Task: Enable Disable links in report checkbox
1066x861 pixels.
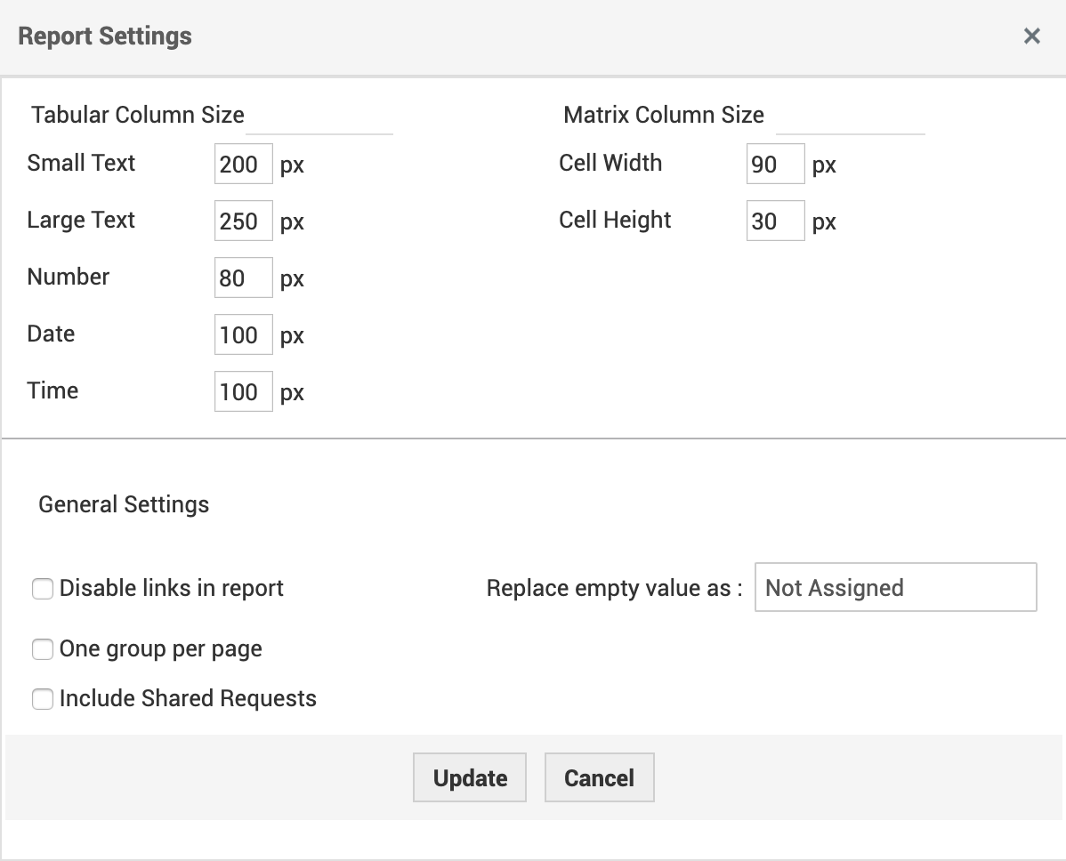Action: pyautogui.click(x=43, y=589)
